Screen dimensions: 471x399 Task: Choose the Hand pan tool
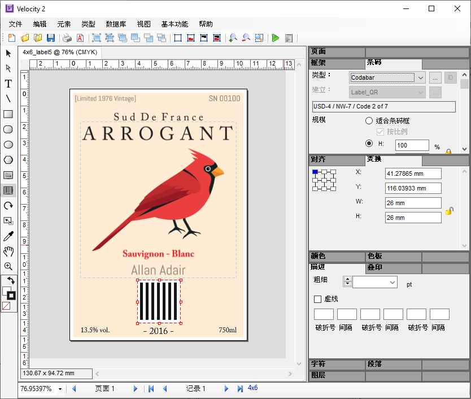8,251
